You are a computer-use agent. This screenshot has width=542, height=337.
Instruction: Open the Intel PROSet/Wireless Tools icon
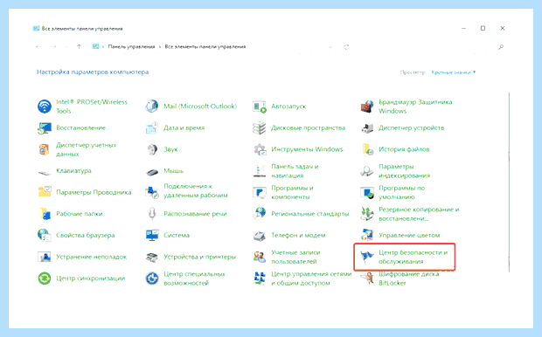tap(45, 107)
